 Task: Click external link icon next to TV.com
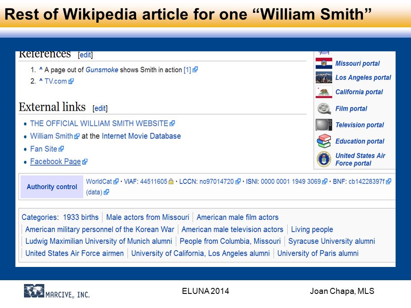pos(71,81)
